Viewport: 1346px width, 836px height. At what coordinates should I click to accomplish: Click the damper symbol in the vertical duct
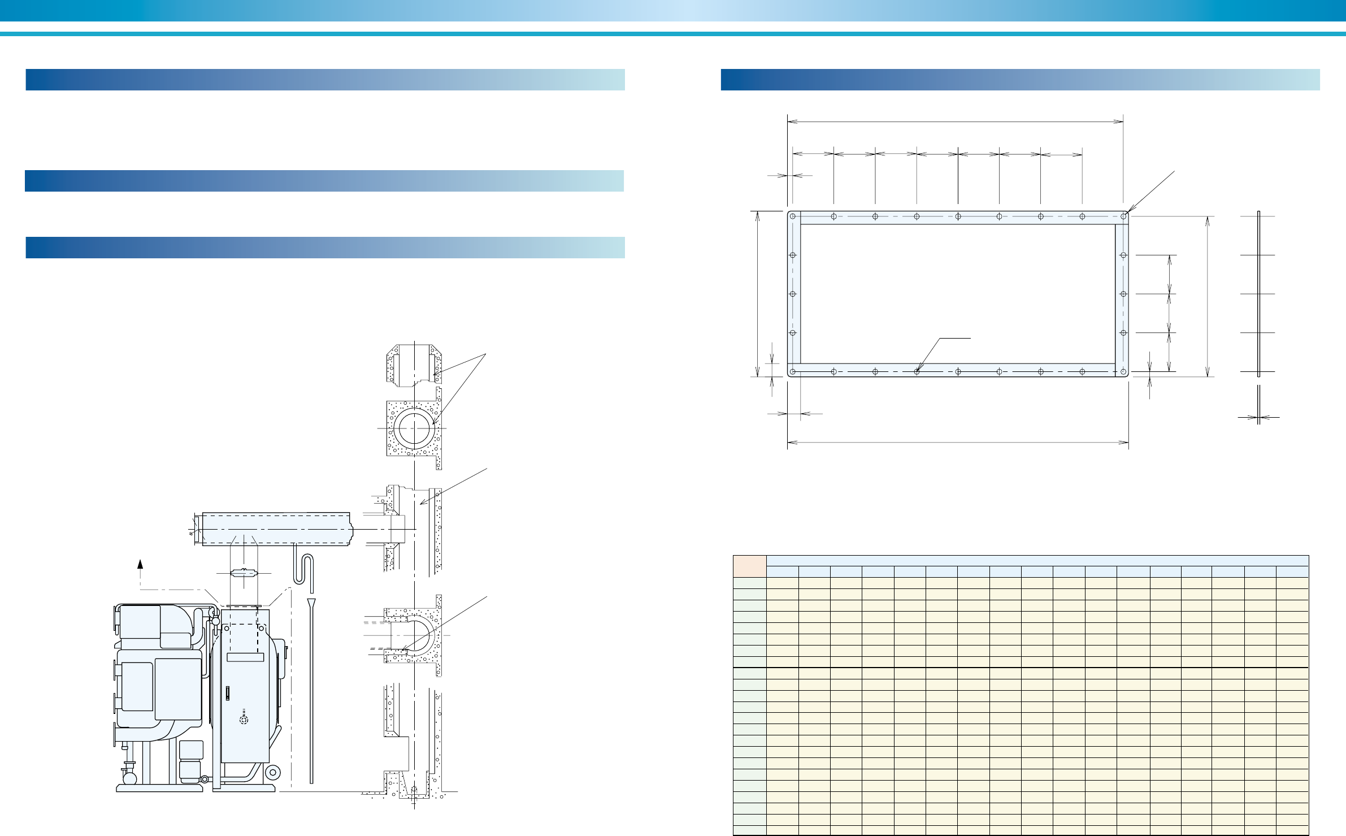point(243,573)
